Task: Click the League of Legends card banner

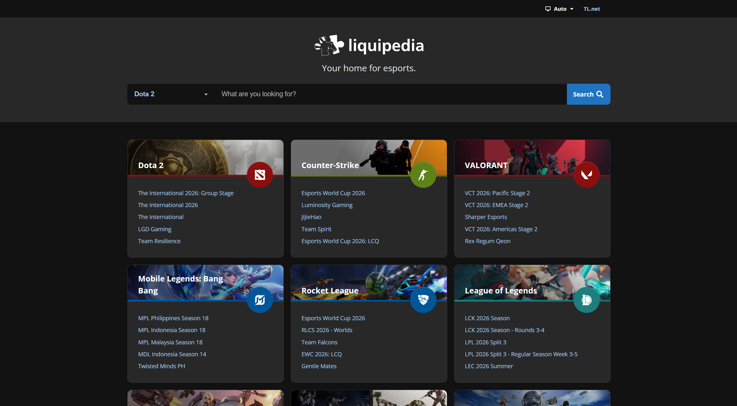Action: click(532, 282)
